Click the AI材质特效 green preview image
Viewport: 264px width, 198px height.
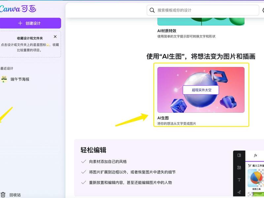201,21
